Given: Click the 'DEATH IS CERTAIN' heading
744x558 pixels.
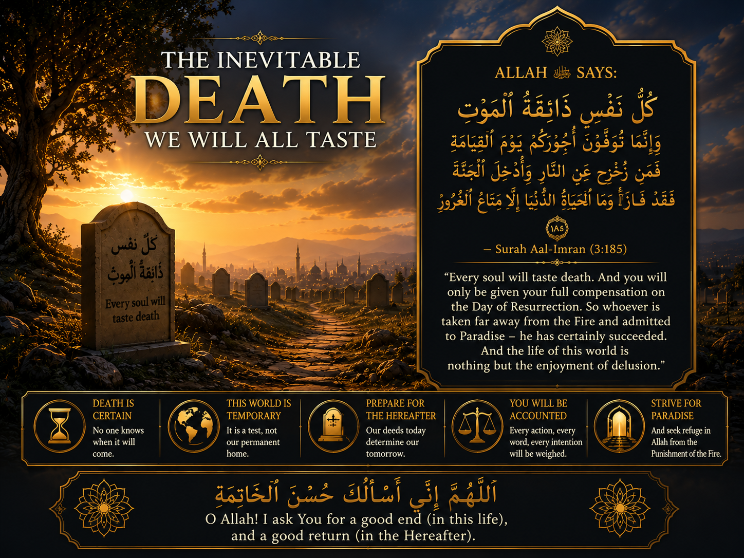Looking at the screenshot, I should click(x=113, y=410).
